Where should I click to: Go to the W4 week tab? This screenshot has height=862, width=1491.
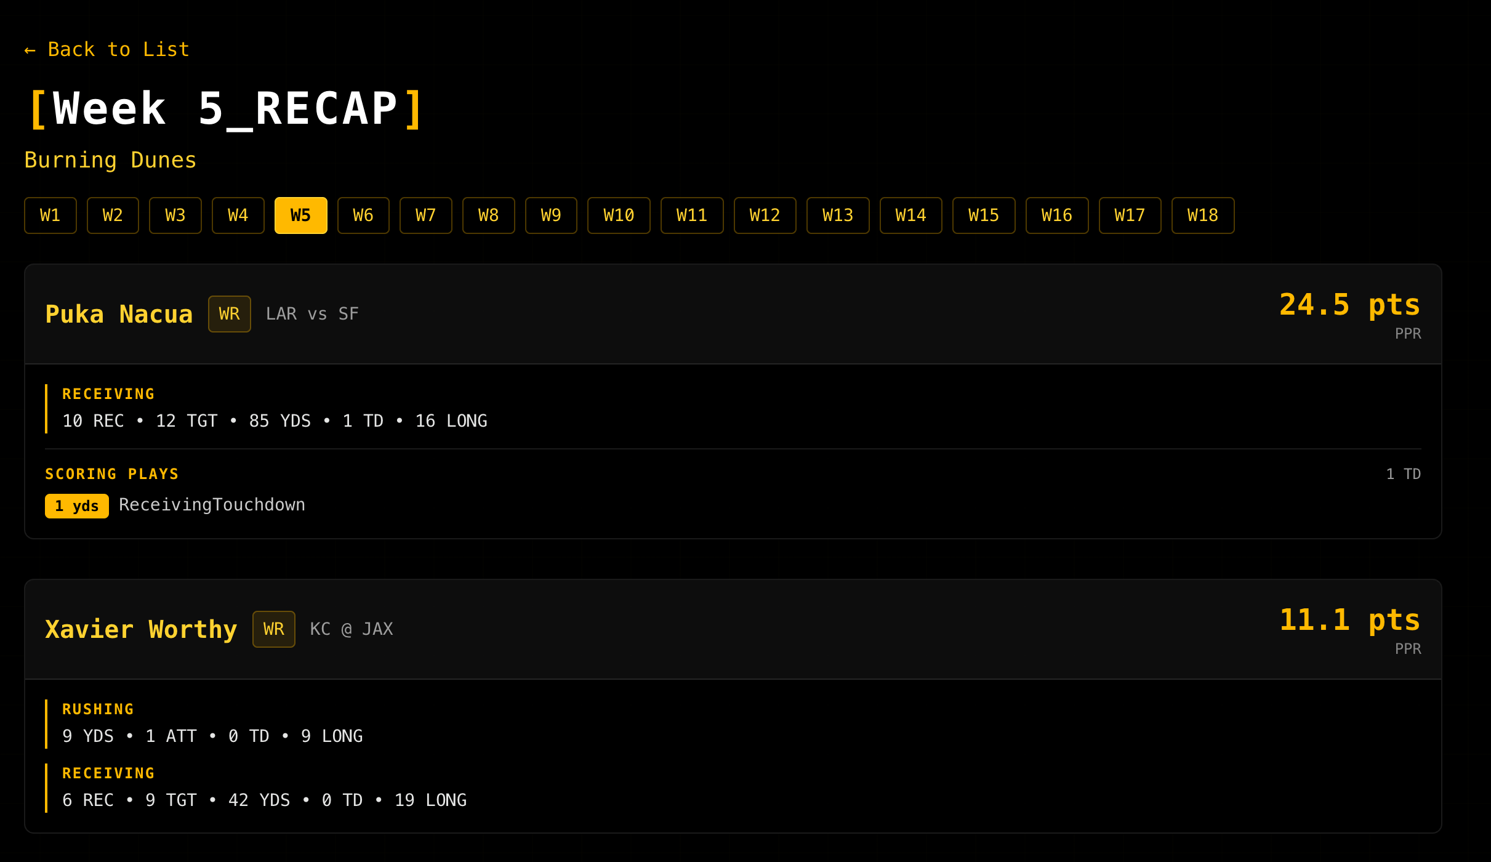point(238,216)
